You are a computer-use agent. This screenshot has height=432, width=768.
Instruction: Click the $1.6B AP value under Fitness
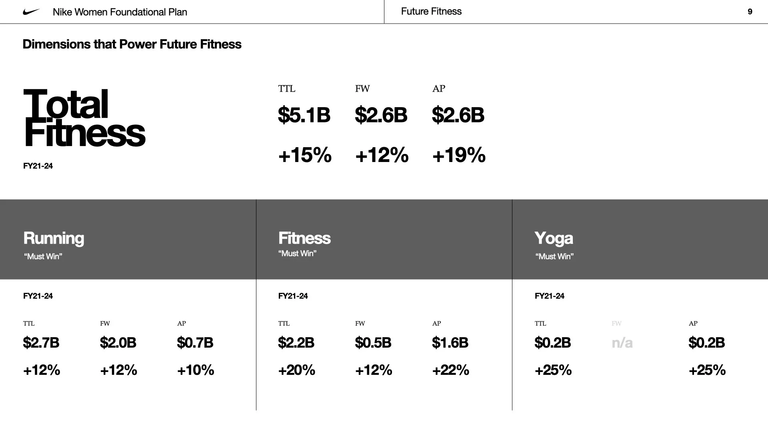(450, 343)
